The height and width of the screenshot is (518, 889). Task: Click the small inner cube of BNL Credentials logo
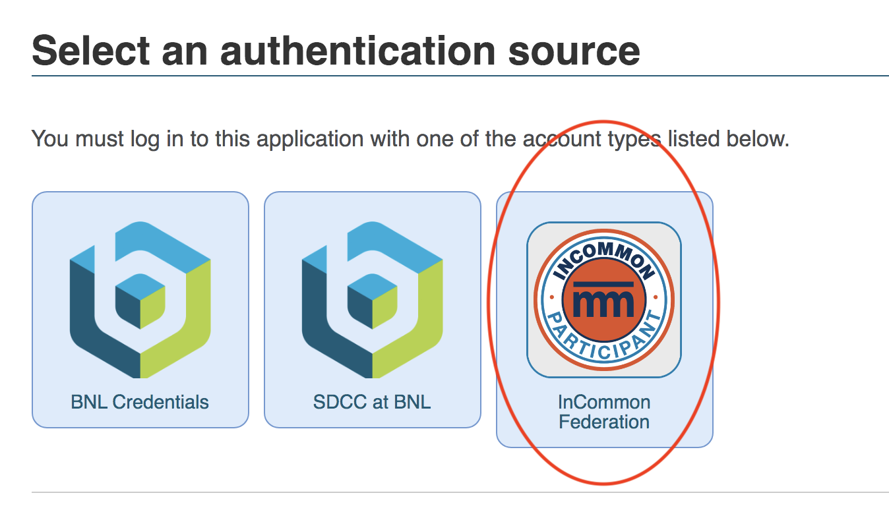[x=140, y=300]
